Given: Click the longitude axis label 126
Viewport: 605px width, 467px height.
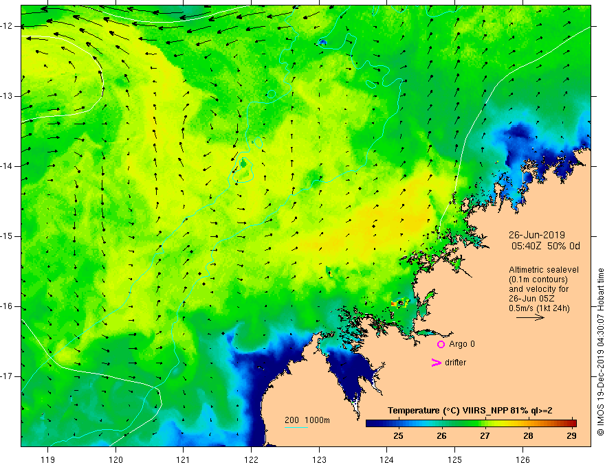Looking at the screenshot, I should [x=522, y=459].
